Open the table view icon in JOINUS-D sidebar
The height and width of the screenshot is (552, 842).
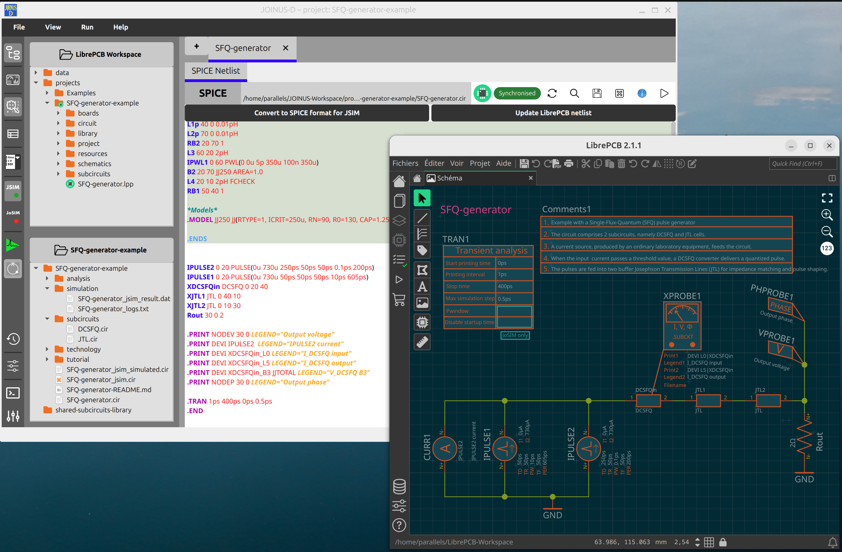[x=13, y=134]
